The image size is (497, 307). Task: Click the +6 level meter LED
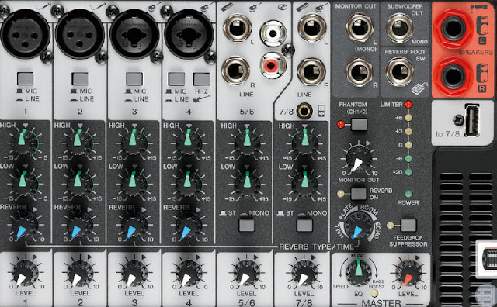click(409, 118)
